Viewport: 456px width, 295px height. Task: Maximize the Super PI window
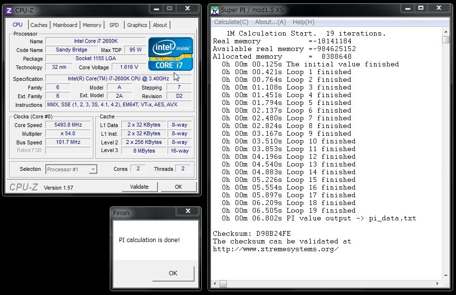point(420,8)
